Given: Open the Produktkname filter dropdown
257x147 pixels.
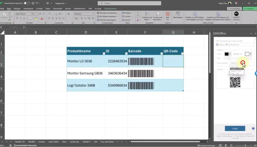Looking at the screenshot, I should pos(104,54).
